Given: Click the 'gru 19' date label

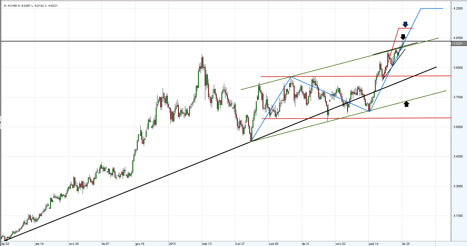Looking at the screenshot, I should pyautogui.click(x=140, y=244).
